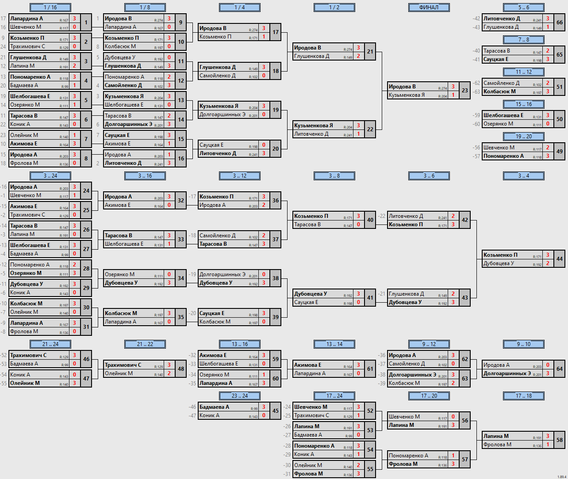Click 'Тарасова В' in match 40
Screen dimensions: 568x479
pos(307,224)
